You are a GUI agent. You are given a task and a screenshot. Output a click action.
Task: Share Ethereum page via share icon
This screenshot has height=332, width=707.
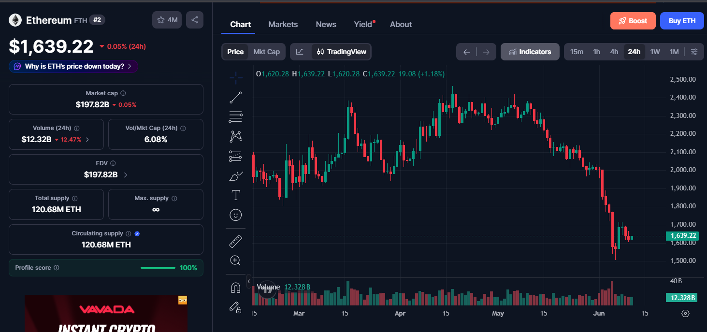pyautogui.click(x=195, y=20)
